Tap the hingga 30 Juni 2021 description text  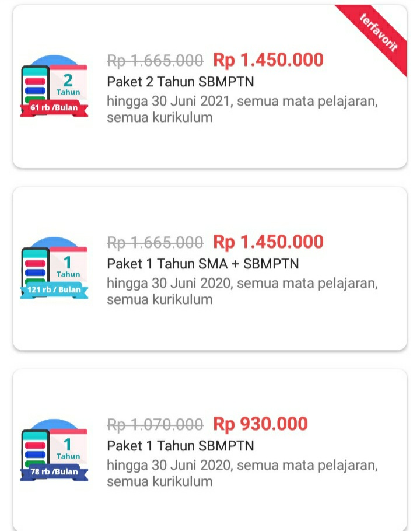(x=242, y=109)
